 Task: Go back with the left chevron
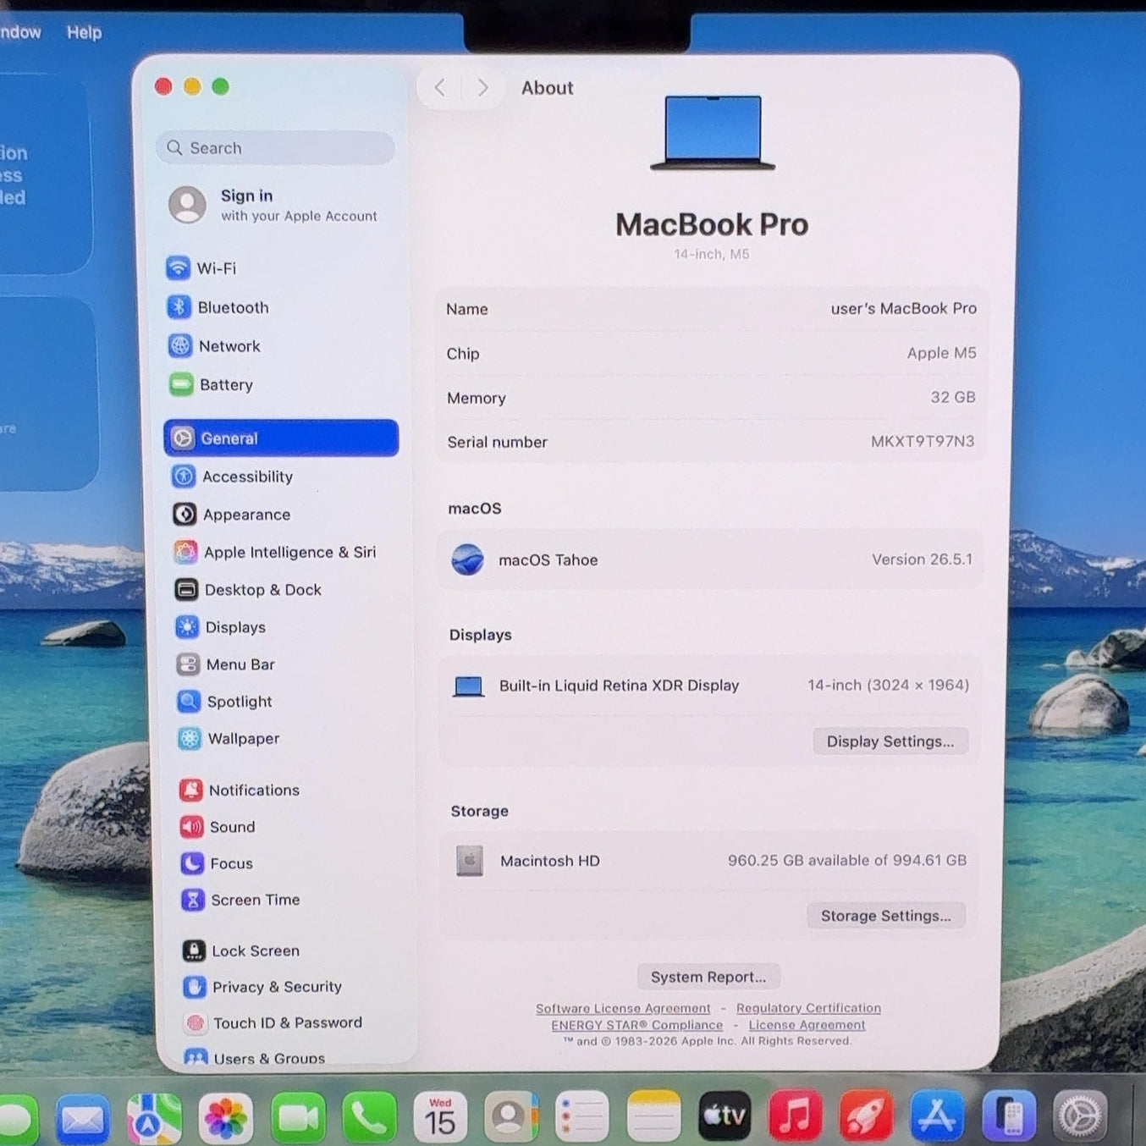(x=439, y=87)
